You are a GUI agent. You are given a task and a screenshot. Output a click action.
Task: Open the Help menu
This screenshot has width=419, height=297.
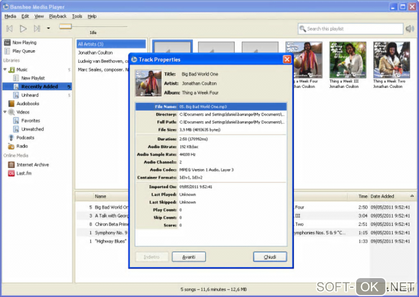click(92, 16)
